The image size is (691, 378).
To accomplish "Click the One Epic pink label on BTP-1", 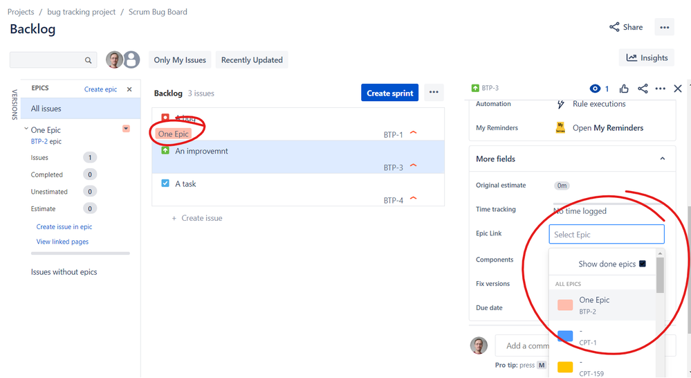I will [x=173, y=134].
